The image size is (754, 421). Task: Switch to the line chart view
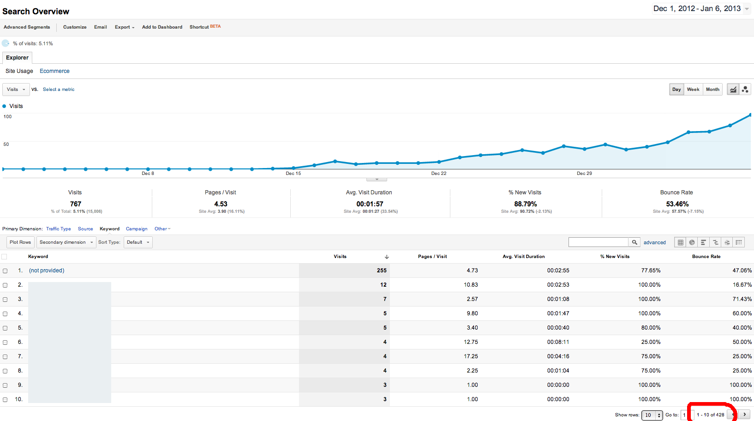click(x=733, y=90)
